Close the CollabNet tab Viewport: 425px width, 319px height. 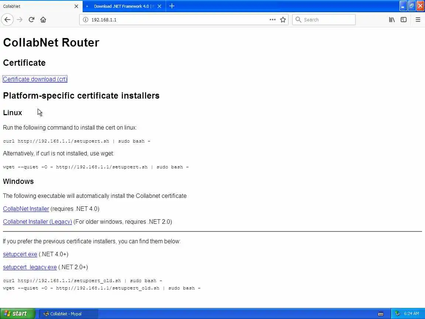pos(76,6)
